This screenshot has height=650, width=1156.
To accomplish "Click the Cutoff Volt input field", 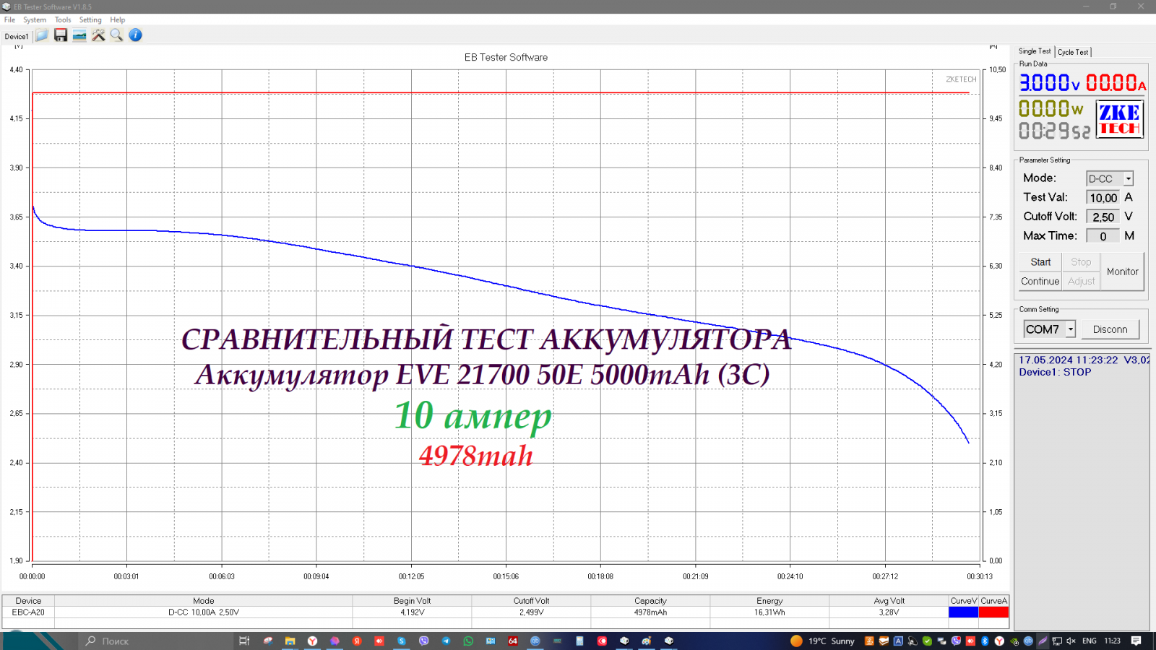I will coord(1103,217).
